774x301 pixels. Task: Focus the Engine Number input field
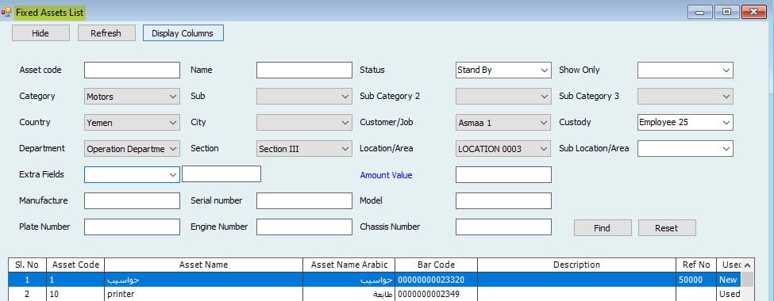click(304, 227)
